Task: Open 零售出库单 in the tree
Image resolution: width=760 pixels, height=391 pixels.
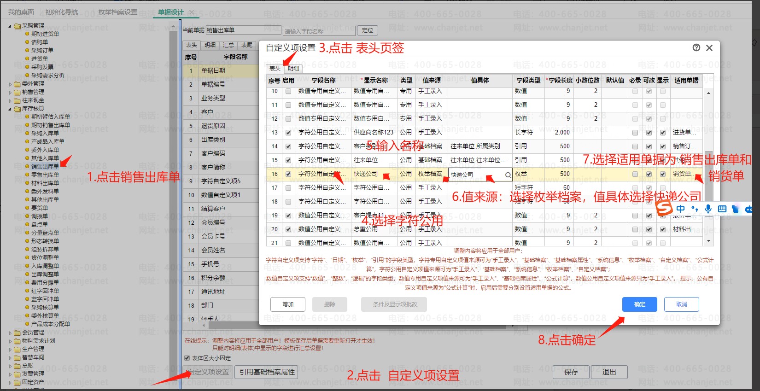Action: point(45,175)
